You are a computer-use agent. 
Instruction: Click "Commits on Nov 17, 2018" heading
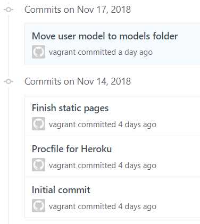78,10
